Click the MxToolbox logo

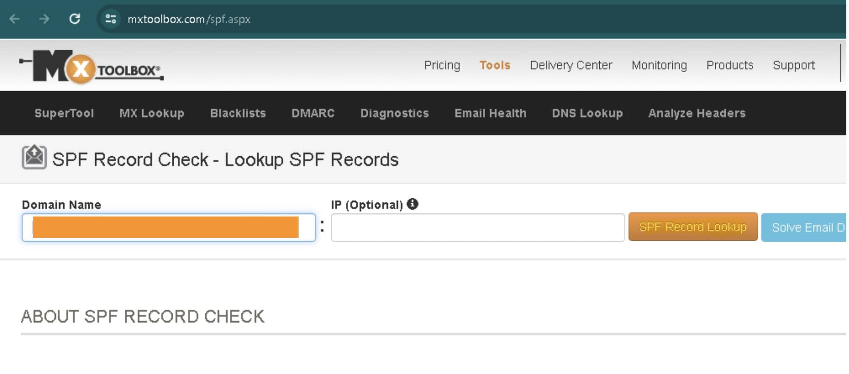point(91,67)
